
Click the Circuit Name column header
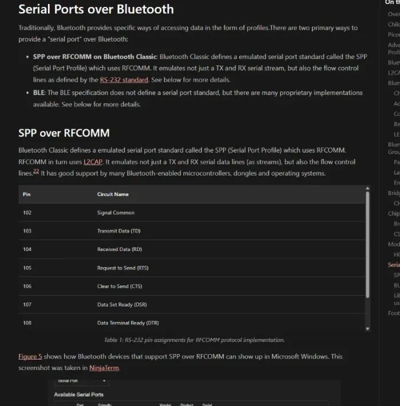pos(113,194)
